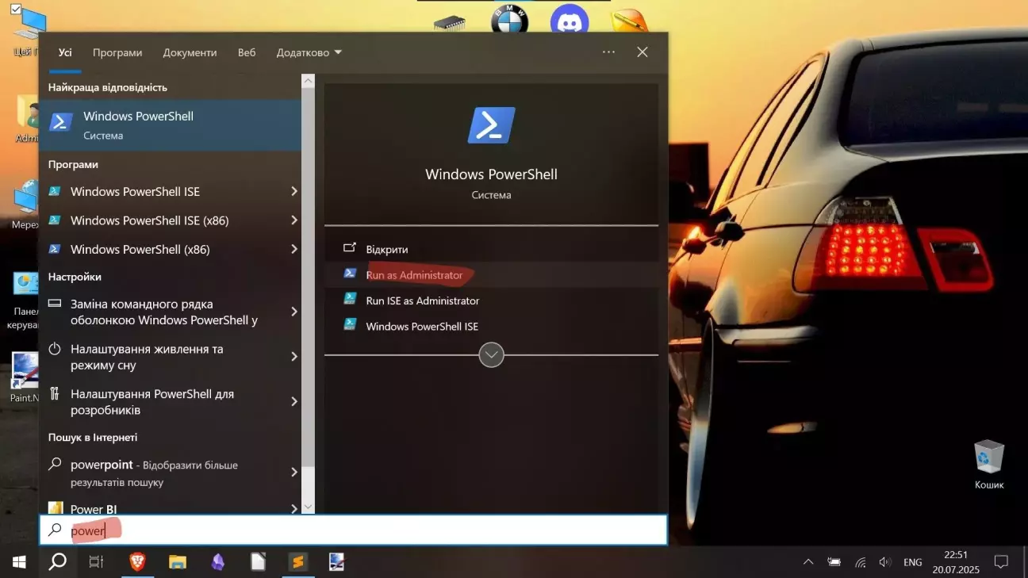The width and height of the screenshot is (1028, 578).
Task: Show hidden system tray icons
Action: click(808, 562)
